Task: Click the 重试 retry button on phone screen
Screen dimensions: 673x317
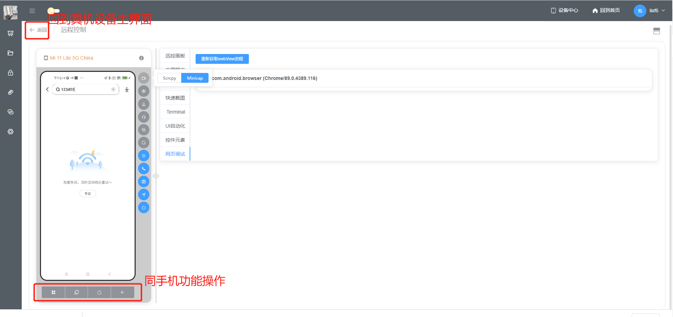Action: pyautogui.click(x=88, y=194)
